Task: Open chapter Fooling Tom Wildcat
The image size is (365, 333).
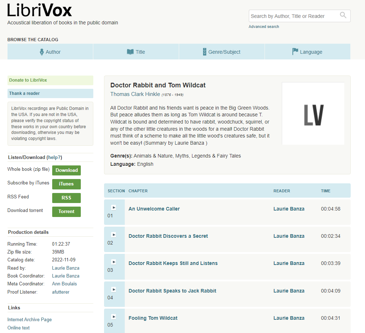Action: 153,318
